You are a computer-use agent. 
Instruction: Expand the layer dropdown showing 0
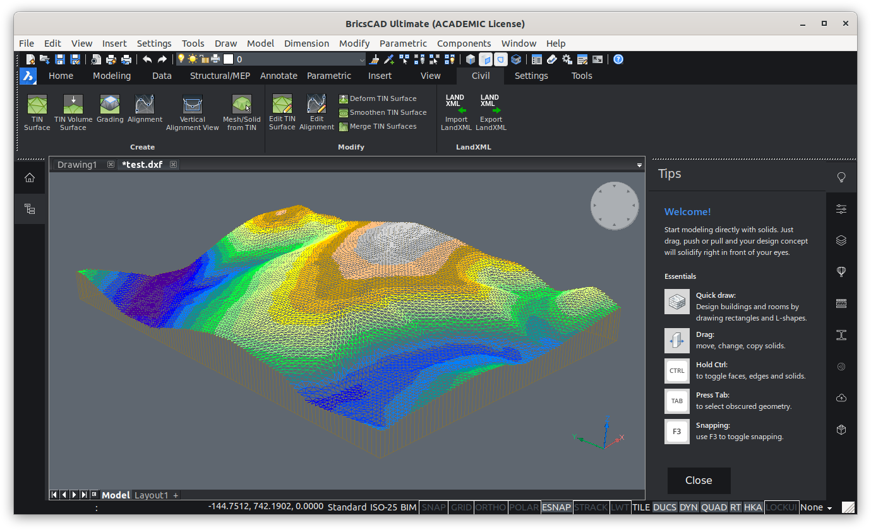[362, 59]
